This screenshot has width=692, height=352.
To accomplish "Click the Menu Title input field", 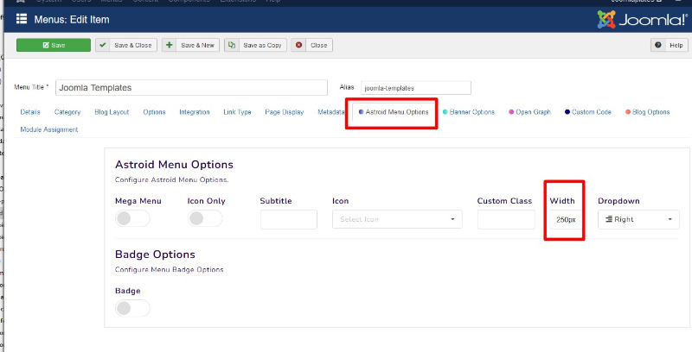I will 191,87.
